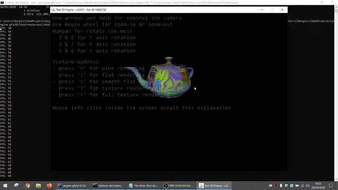Click '2 dirs' line in command prompt
The height and width of the screenshot is (190, 338).
(36, 14)
